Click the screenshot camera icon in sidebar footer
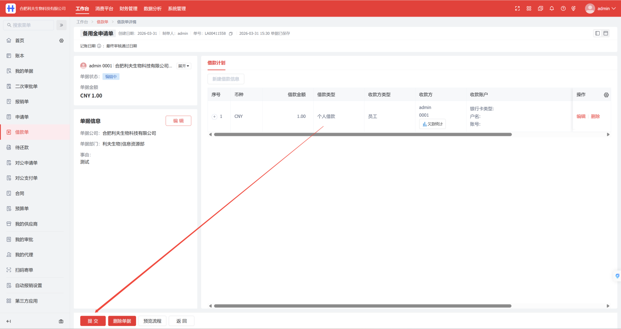 61,321
